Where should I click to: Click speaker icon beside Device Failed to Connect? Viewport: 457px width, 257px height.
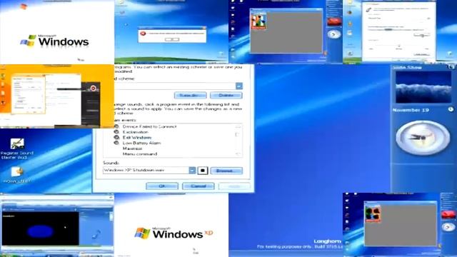point(116,126)
